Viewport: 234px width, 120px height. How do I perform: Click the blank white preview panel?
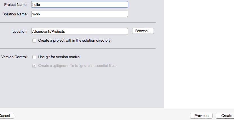[x=199, y=53]
